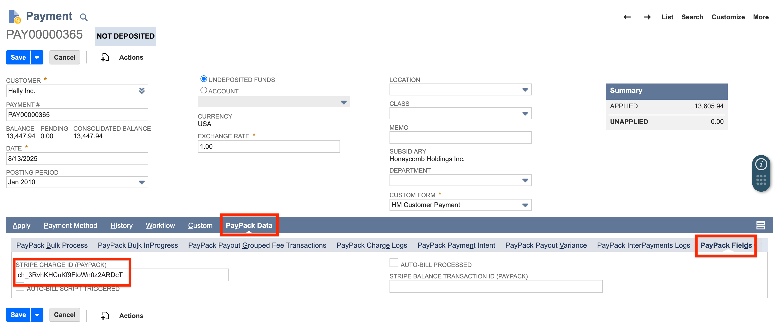Open the info panel icon on the right edge

(x=761, y=164)
